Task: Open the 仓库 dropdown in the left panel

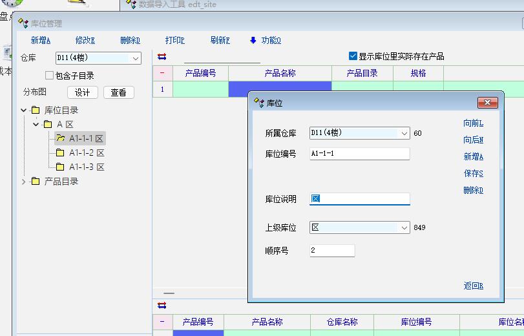Action: 136,58
